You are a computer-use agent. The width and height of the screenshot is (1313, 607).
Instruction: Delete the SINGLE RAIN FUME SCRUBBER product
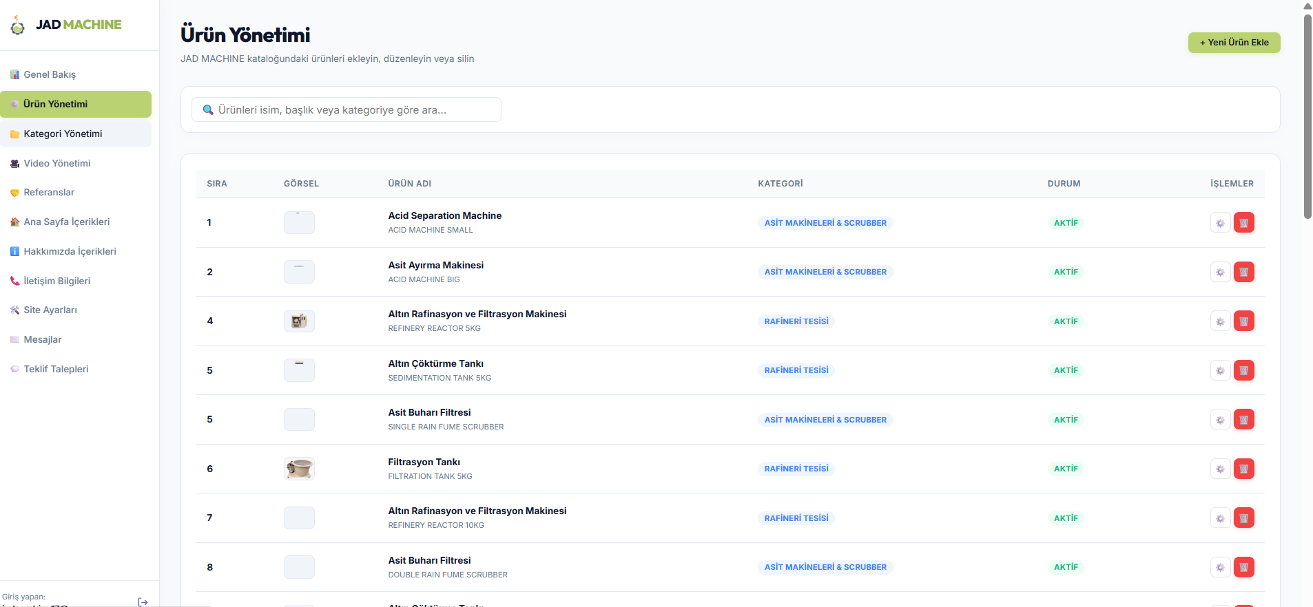coord(1243,420)
